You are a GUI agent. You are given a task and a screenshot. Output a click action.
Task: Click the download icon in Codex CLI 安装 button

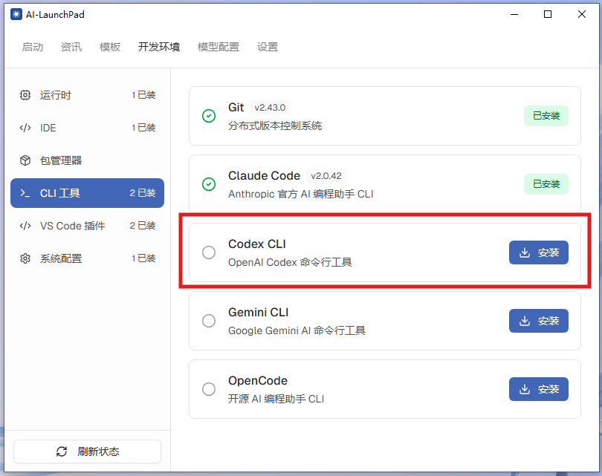tap(525, 252)
